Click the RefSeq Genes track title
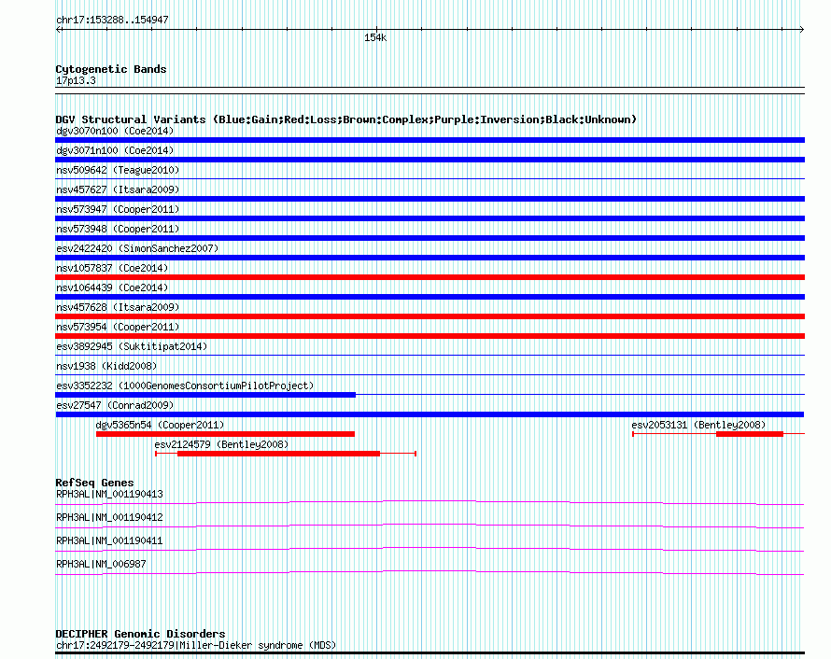This screenshot has height=659, width=831. point(94,483)
